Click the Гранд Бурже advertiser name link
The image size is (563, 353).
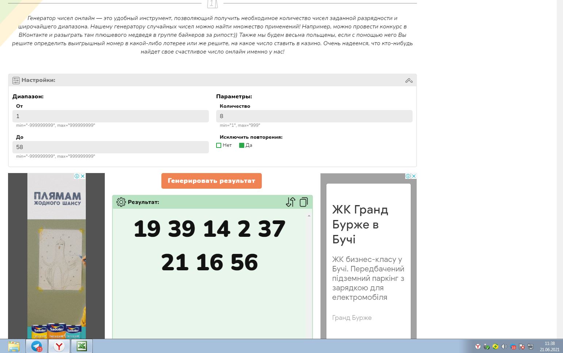pos(352,318)
